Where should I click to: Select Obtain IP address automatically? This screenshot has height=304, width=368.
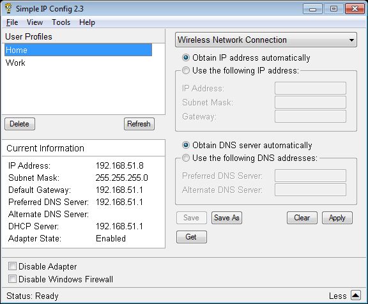186,57
